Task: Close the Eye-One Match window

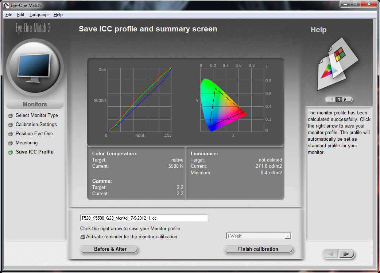Action: tap(369, 4)
